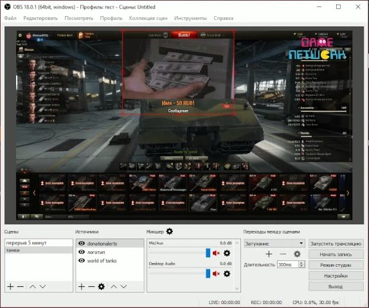Open the Справка menu
Image resolution: width=369 pixels, height=308 pixels.
pyautogui.click(x=223, y=18)
